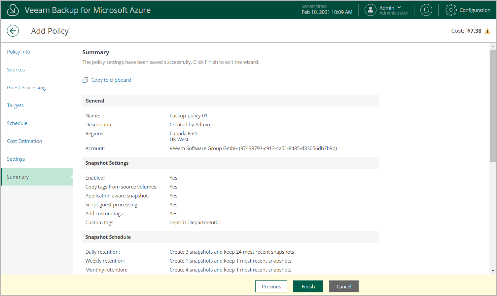Click the dept-01:Department01 custom tag value
The height and width of the screenshot is (296, 497).
click(195, 223)
